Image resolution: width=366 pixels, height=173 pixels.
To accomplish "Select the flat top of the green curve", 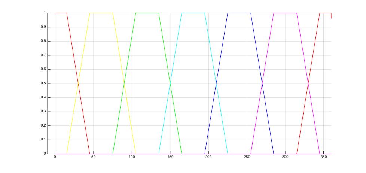I will [147, 13].
